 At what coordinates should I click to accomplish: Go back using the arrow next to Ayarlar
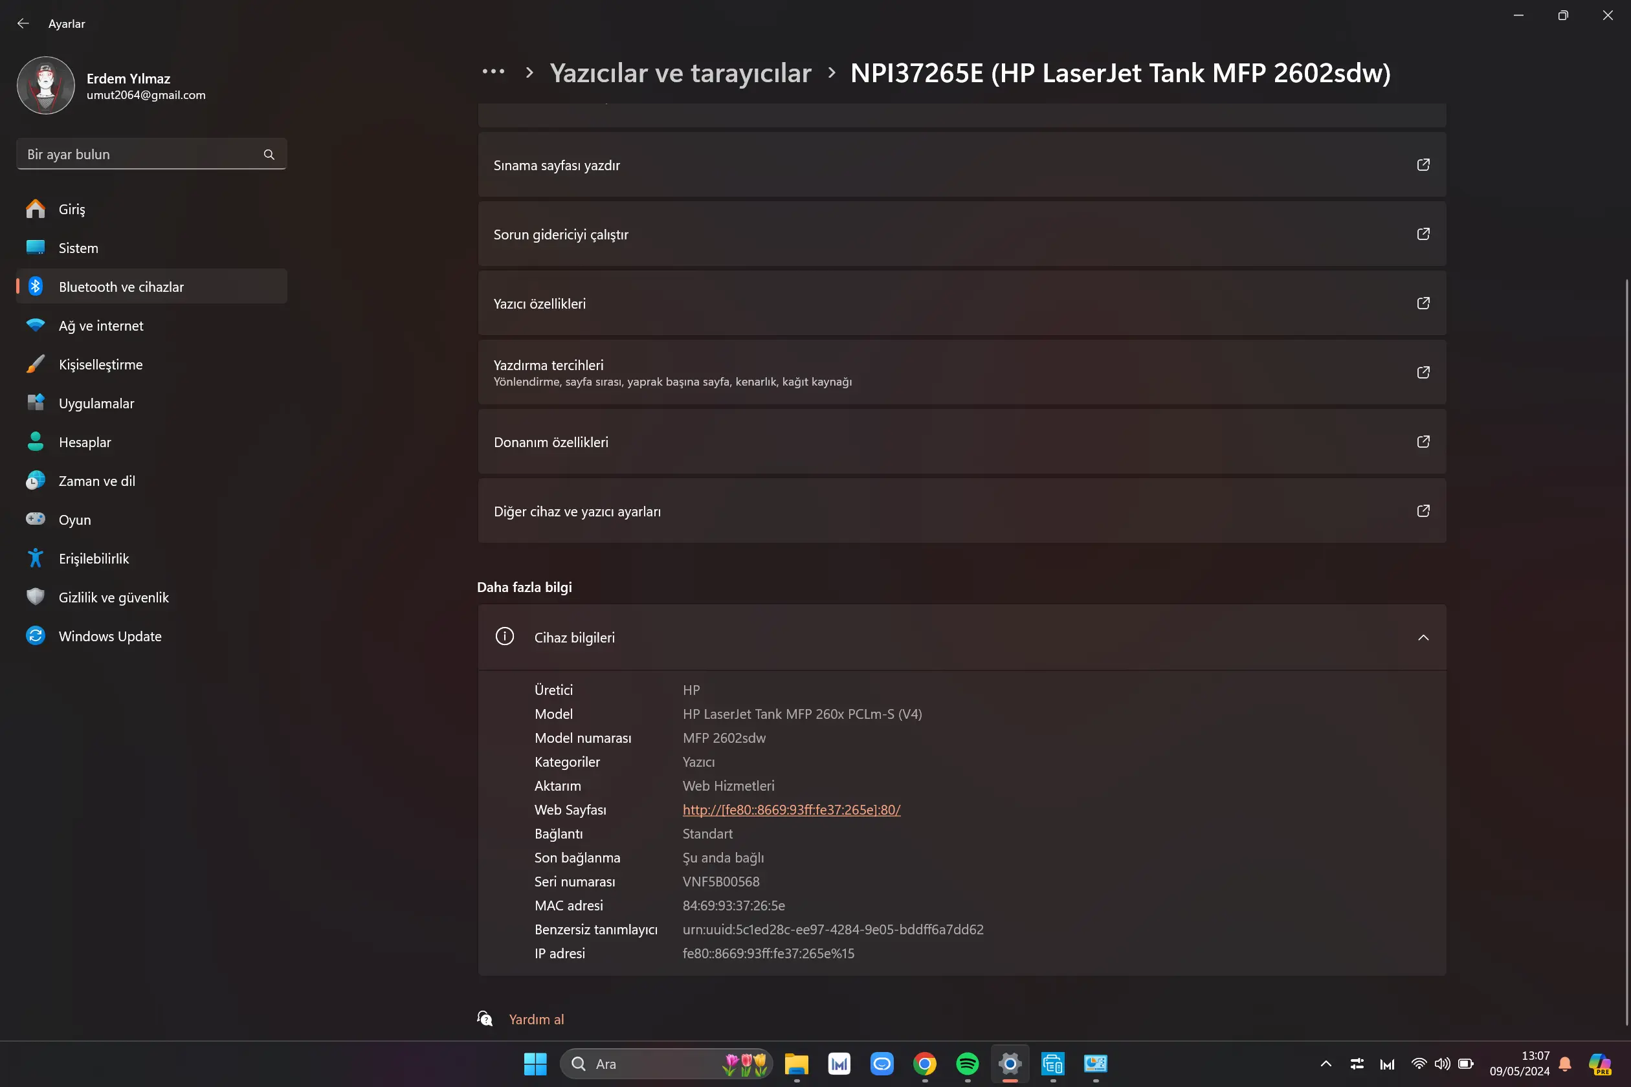pyautogui.click(x=23, y=23)
